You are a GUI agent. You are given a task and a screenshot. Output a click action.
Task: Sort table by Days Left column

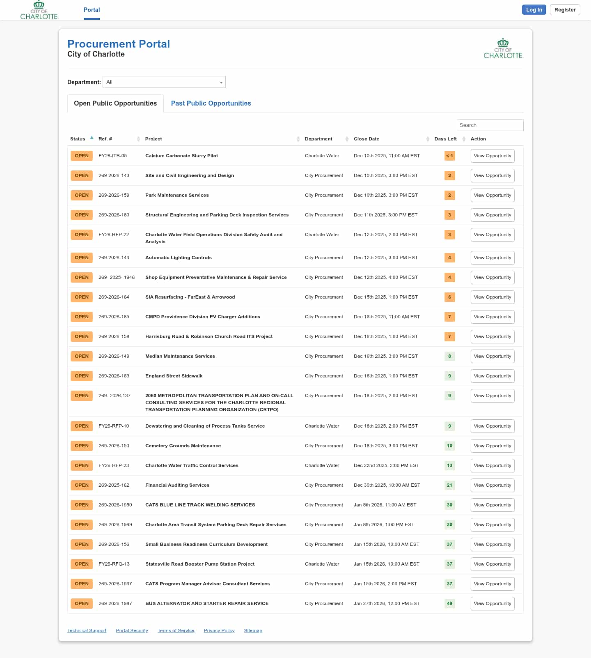450,139
